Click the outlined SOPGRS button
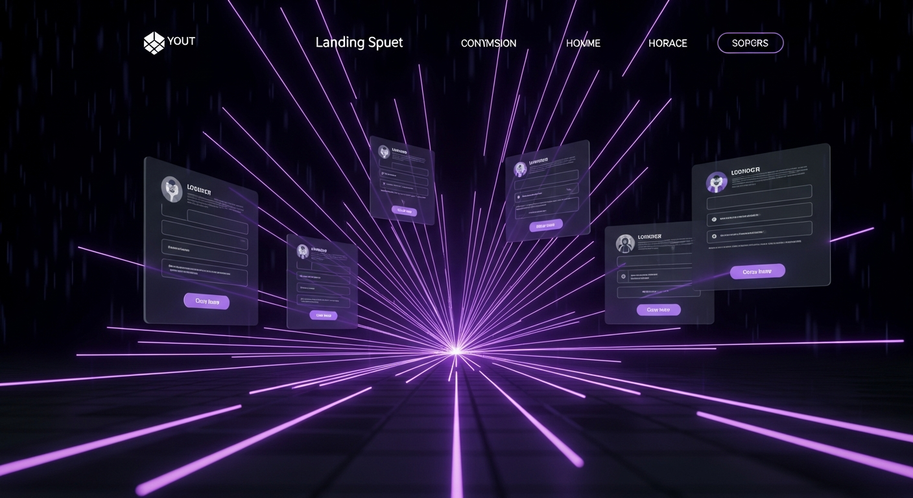Image resolution: width=913 pixels, height=498 pixels. coord(750,43)
